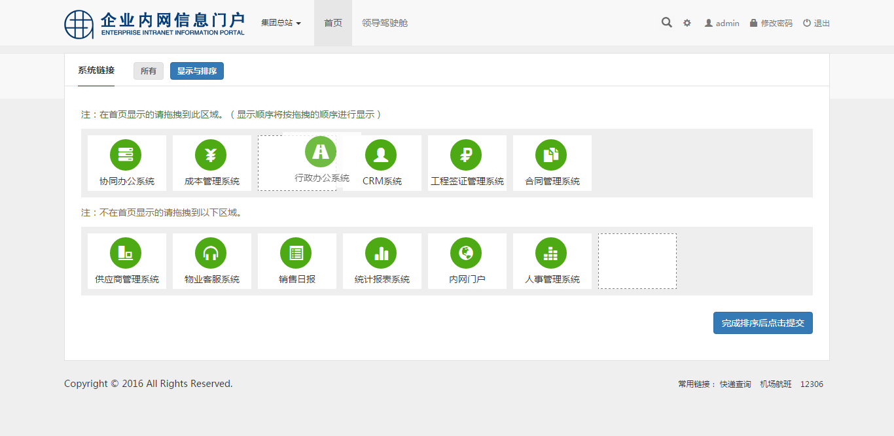Open settings gear in top bar
Screen dimensions: 894x436
(x=687, y=23)
